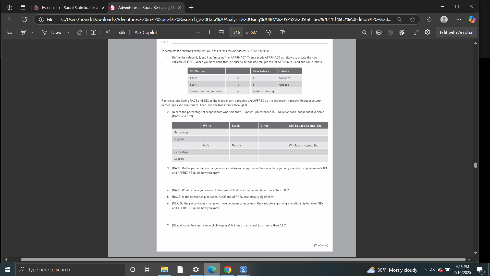Select the eraser tool

pos(79,32)
